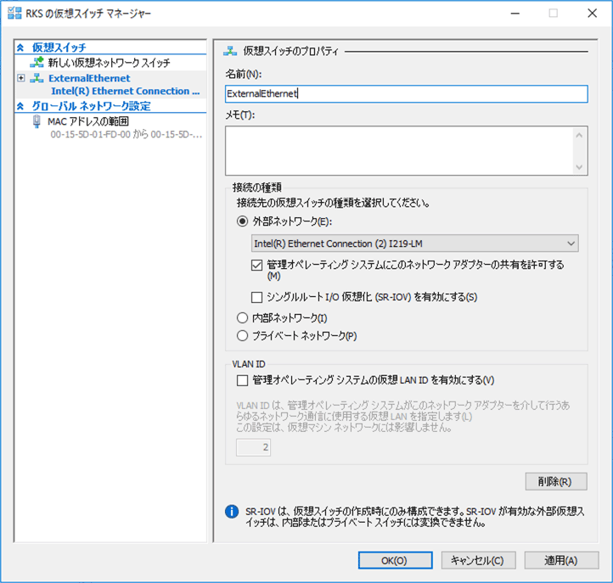Click the 削除(R) button
This screenshot has width=613, height=583.
coord(556,481)
